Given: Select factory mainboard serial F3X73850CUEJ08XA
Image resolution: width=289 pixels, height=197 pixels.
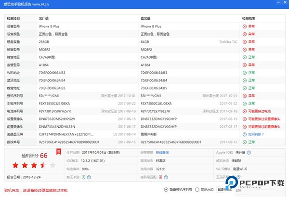Looking at the screenshot, I should click(54, 104).
